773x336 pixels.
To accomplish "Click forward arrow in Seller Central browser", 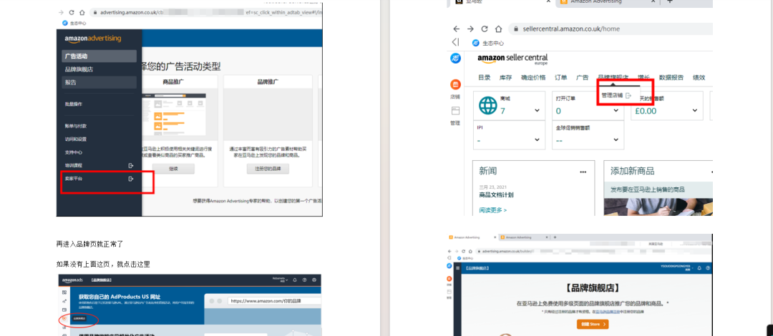I will tap(470, 29).
